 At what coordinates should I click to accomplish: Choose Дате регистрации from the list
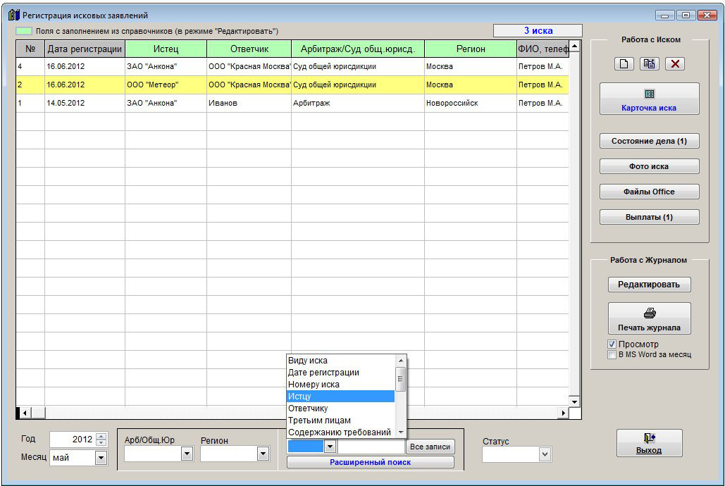click(x=323, y=373)
